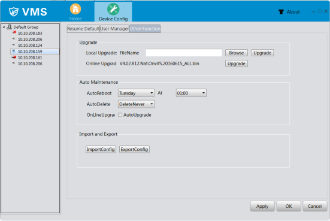This screenshot has width=330, height=221.
Task: Click the device icon beside 10.10.208.124
Action: pyautogui.click(x=14, y=45)
